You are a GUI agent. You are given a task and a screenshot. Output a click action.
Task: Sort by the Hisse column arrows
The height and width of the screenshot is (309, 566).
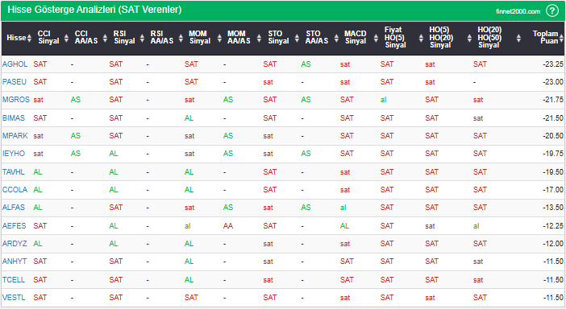29,38
